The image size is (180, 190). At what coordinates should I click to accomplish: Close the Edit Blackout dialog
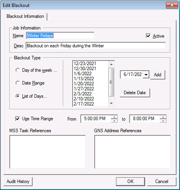point(172,5)
